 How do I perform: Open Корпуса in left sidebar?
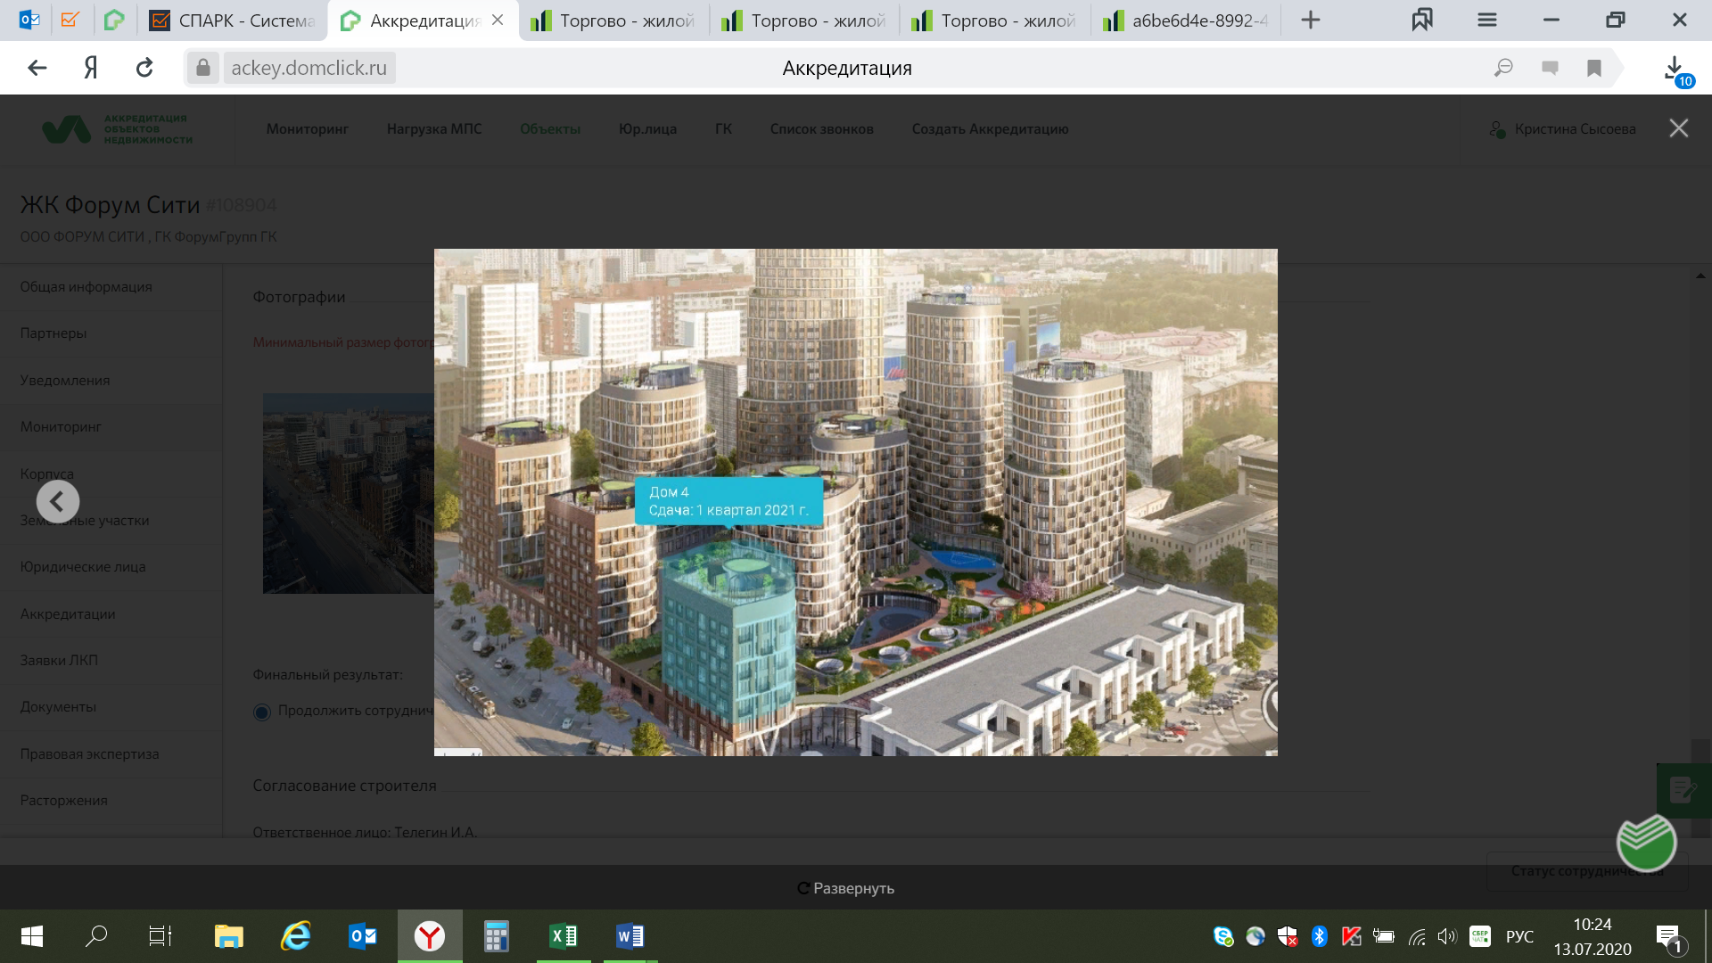click(47, 473)
